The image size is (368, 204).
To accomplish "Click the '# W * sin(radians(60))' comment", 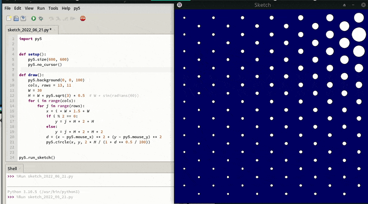I will coord(114,96).
